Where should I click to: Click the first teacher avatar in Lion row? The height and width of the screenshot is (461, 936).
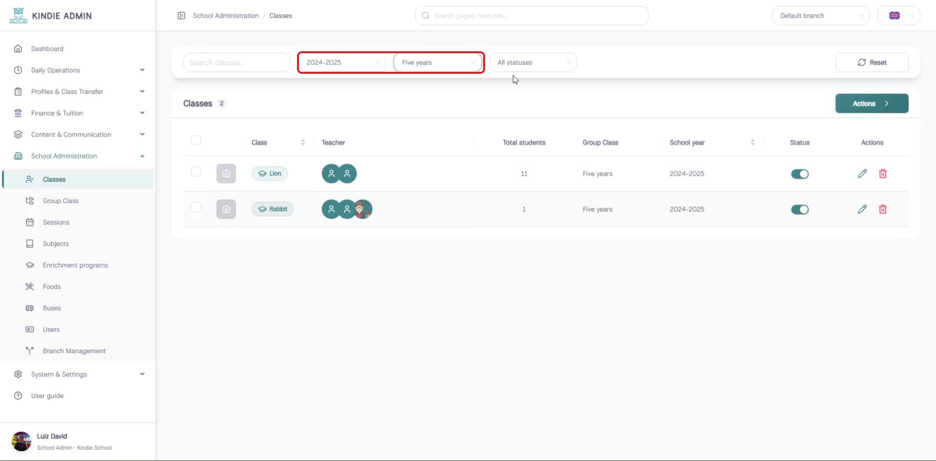pyautogui.click(x=331, y=173)
